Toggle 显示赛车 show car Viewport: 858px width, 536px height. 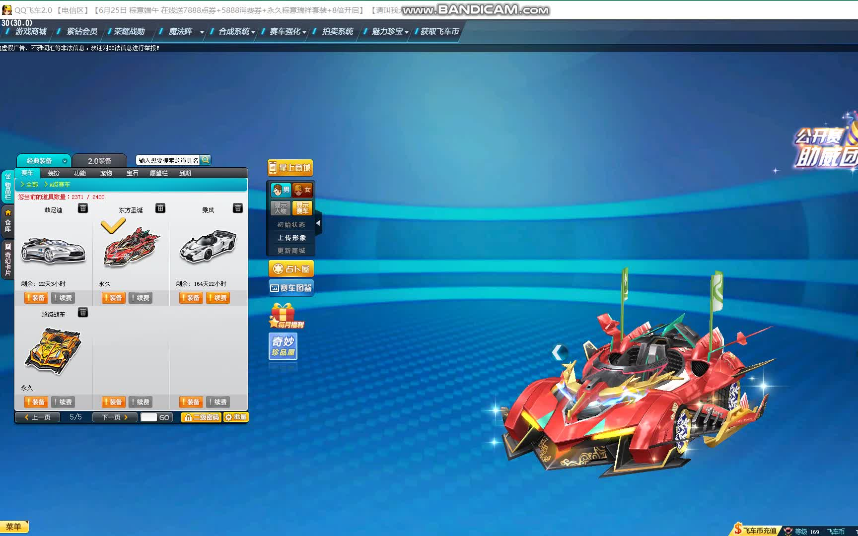pos(302,208)
